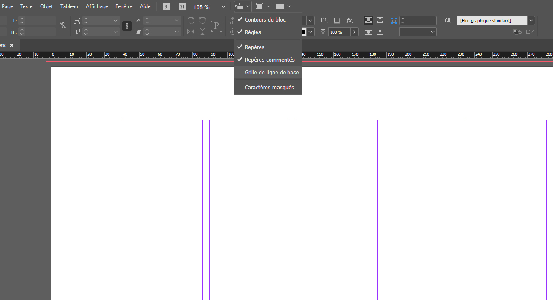Click clear attributes not defined by style

530,32
